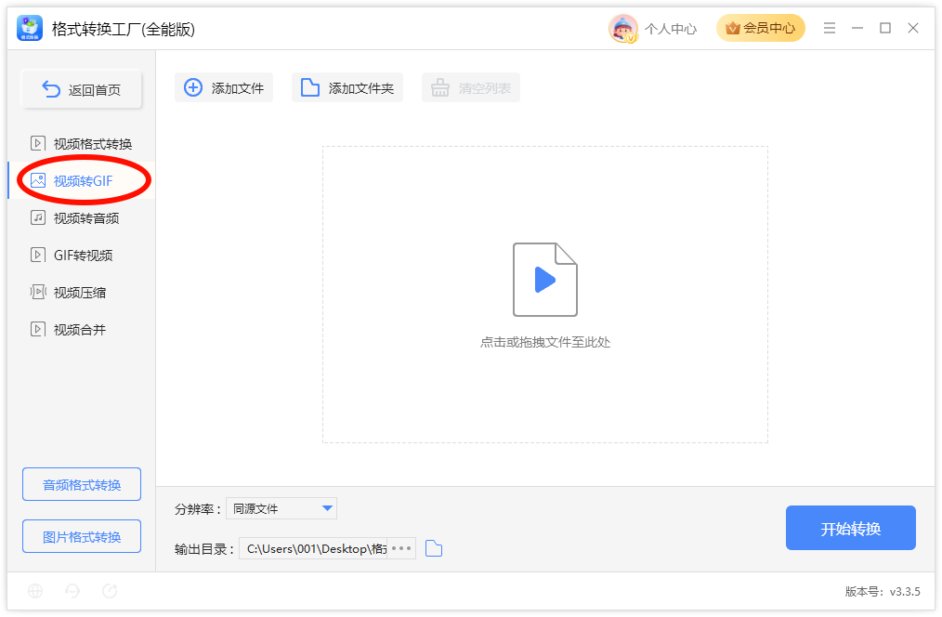Click 返回首页 return home button
The height and width of the screenshot is (617, 942).
click(82, 89)
